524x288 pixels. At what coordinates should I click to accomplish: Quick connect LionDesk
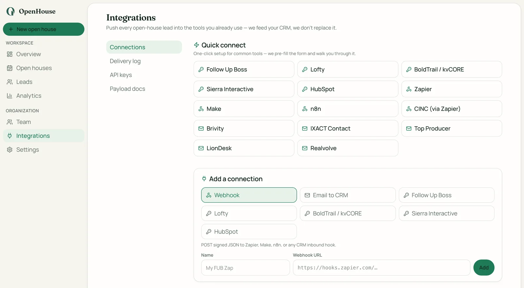(244, 148)
